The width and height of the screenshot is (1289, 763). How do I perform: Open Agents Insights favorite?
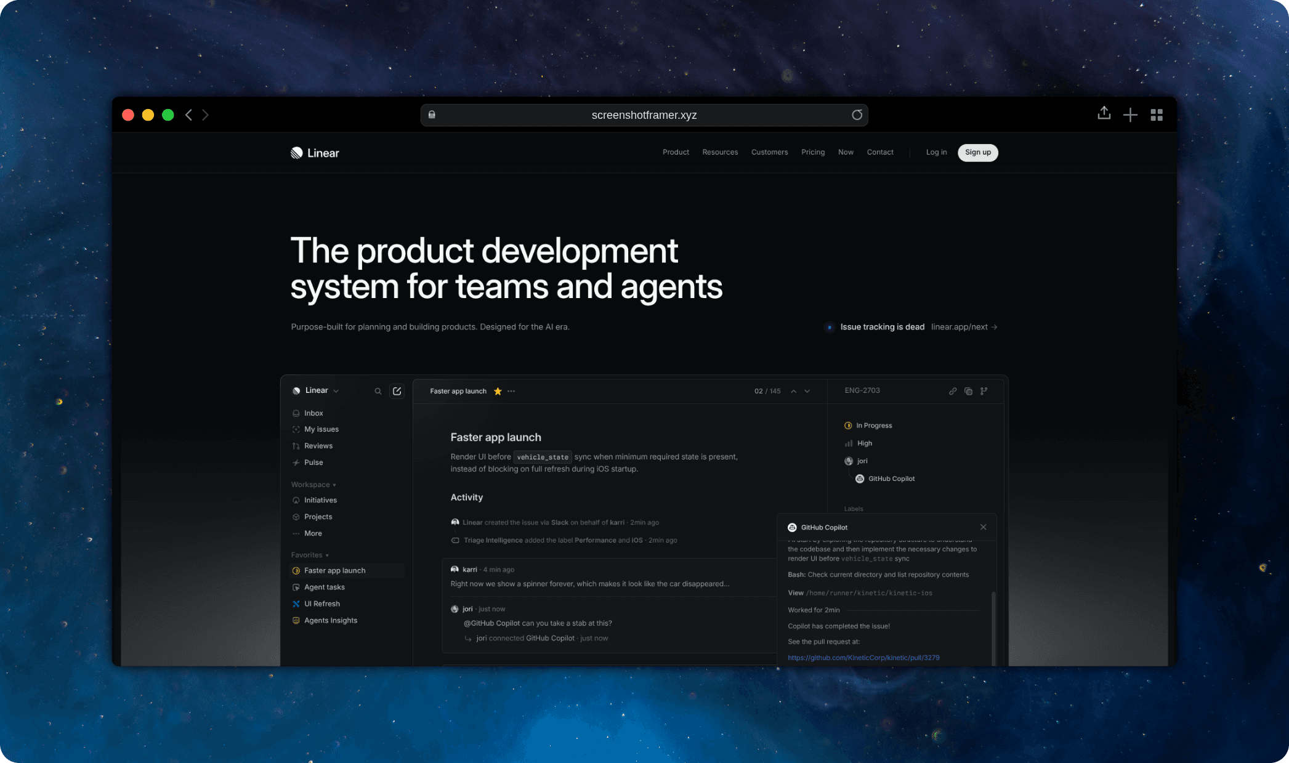click(x=330, y=621)
